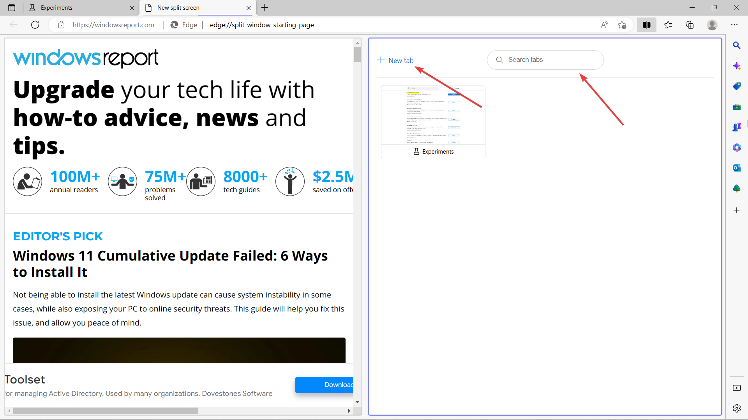The width and height of the screenshot is (748, 420).
Task: Open the Favorites star icon
Action: click(668, 25)
